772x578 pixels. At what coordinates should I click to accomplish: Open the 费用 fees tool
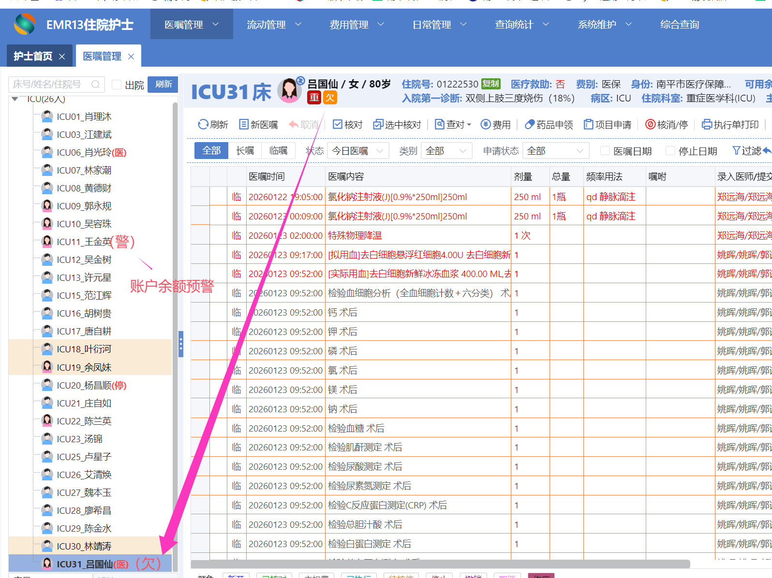click(x=496, y=125)
